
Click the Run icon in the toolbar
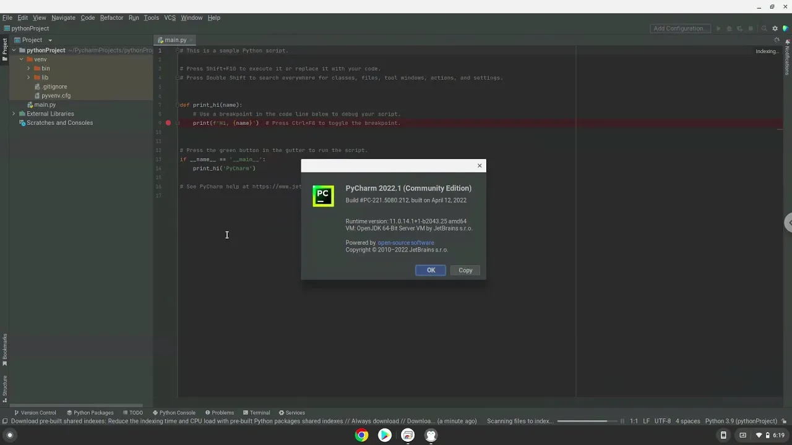(x=718, y=28)
